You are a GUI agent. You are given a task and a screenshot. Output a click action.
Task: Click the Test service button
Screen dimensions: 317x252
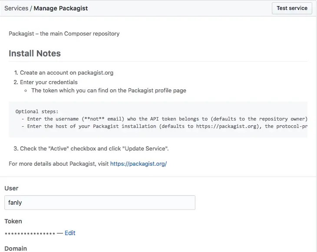[x=292, y=8]
